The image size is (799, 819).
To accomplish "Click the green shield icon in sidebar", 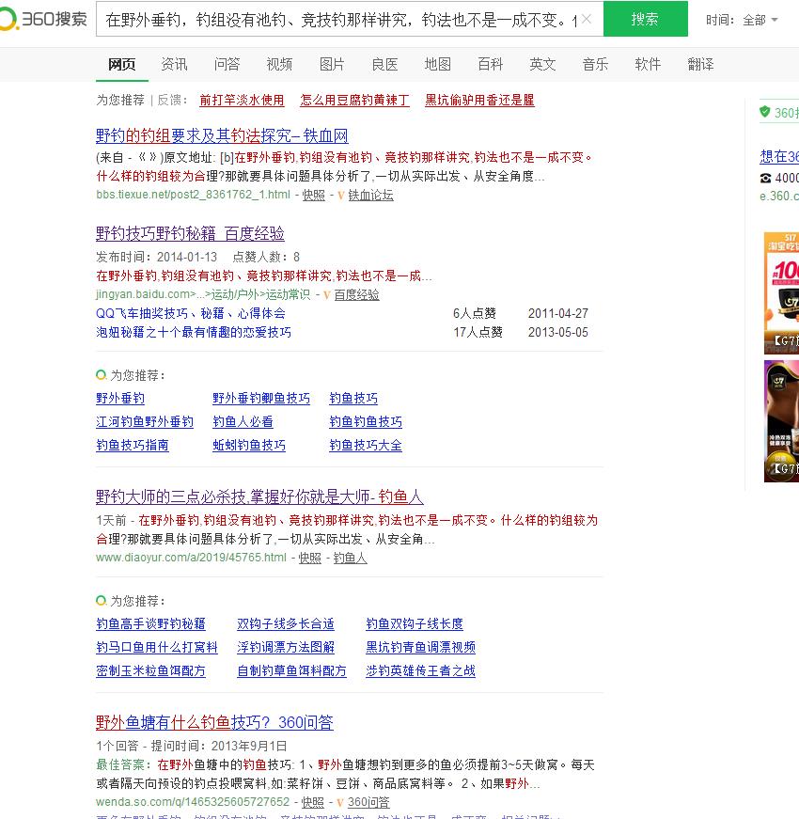I will click(x=765, y=112).
